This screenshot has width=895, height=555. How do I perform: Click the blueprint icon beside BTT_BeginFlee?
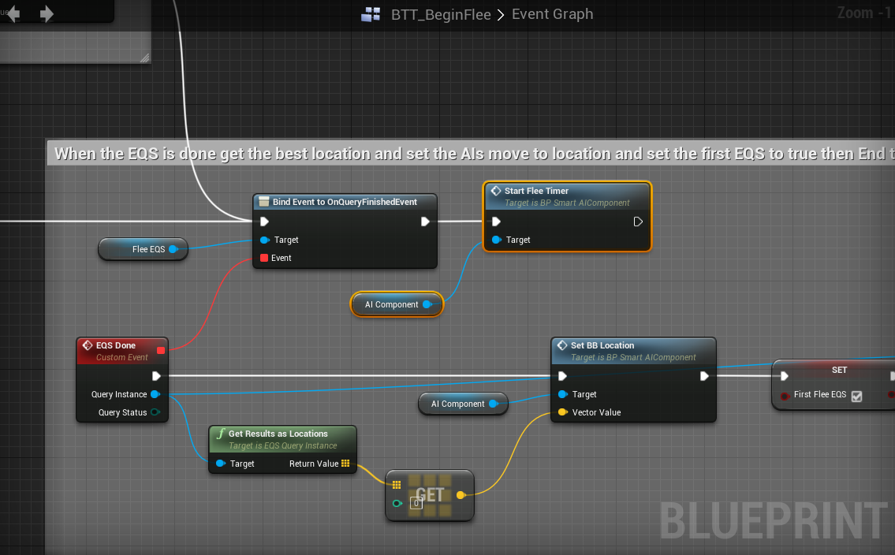click(371, 14)
